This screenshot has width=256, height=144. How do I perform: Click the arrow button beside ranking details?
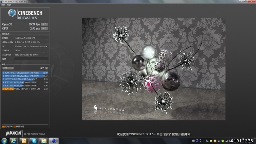click(47, 68)
